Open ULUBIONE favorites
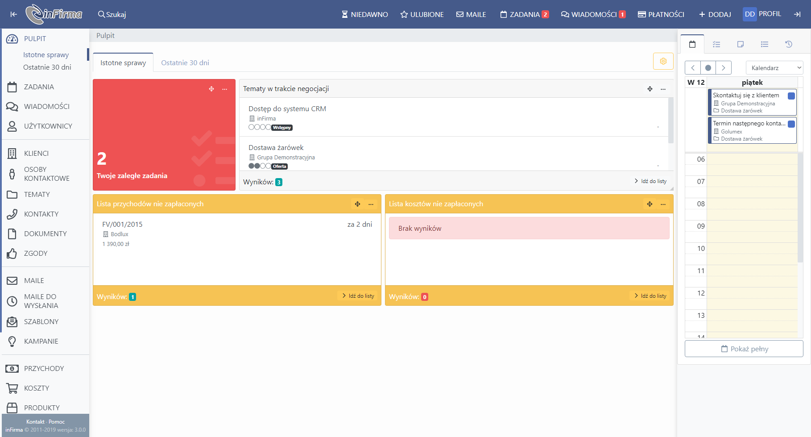Image resolution: width=811 pixels, height=437 pixels. (422, 14)
